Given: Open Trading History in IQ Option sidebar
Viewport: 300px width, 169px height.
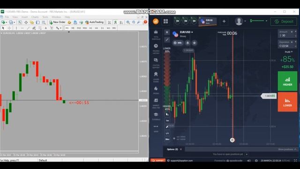Looking at the screenshot, I should click(156, 49).
